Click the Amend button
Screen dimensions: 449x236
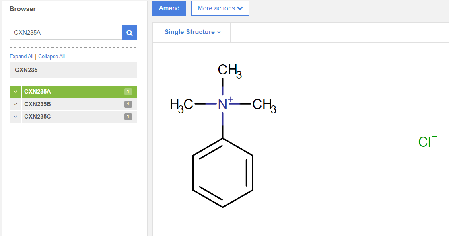(169, 8)
